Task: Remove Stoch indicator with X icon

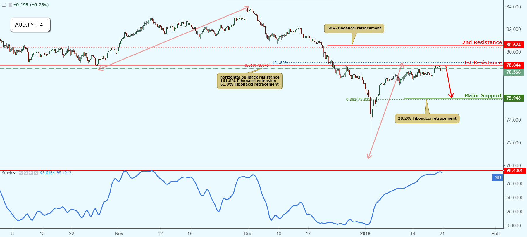Action: (x=36, y=173)
